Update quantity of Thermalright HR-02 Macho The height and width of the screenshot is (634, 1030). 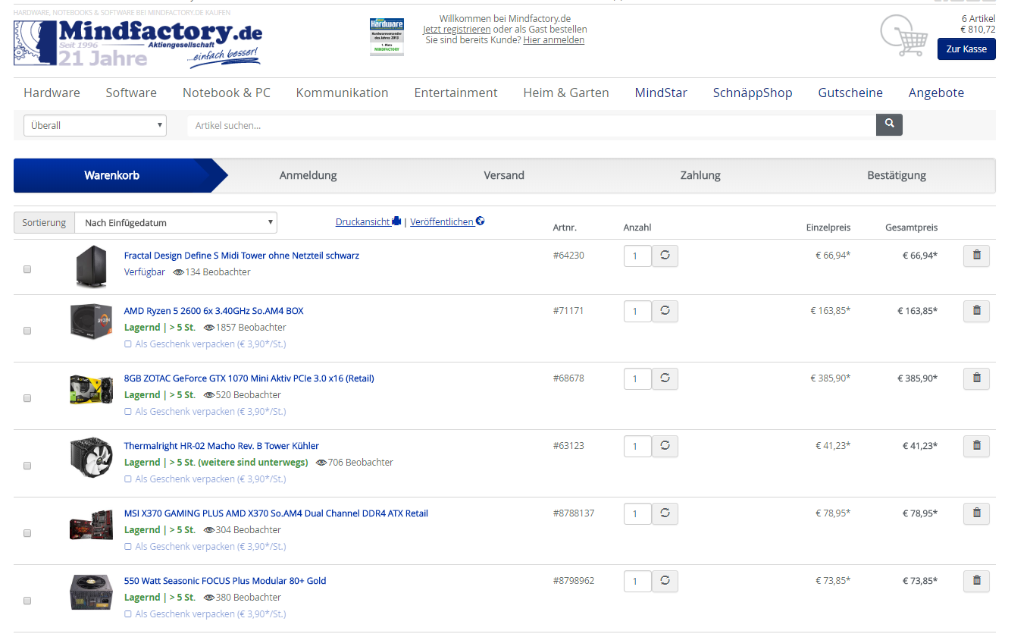[x=665, y=446]
